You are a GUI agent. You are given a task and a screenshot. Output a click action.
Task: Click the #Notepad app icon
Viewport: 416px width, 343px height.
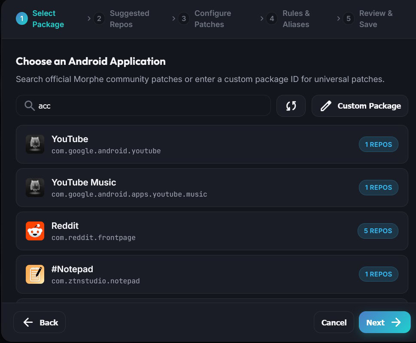(35, 274)
